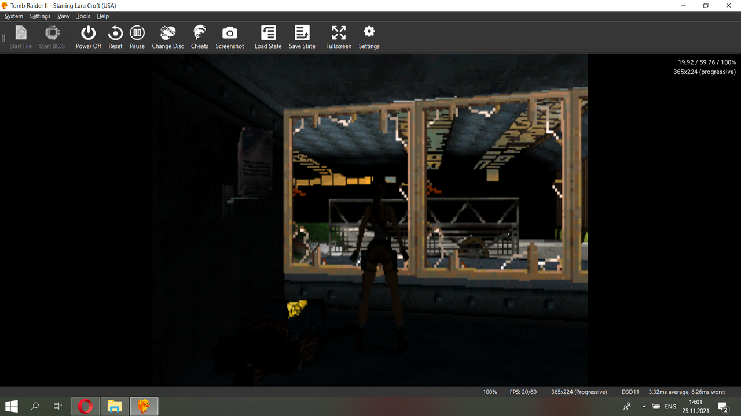The height and width of the screenshot is (416, 741).
Task: Open the Change Disc option
Action: pos(168,37)
